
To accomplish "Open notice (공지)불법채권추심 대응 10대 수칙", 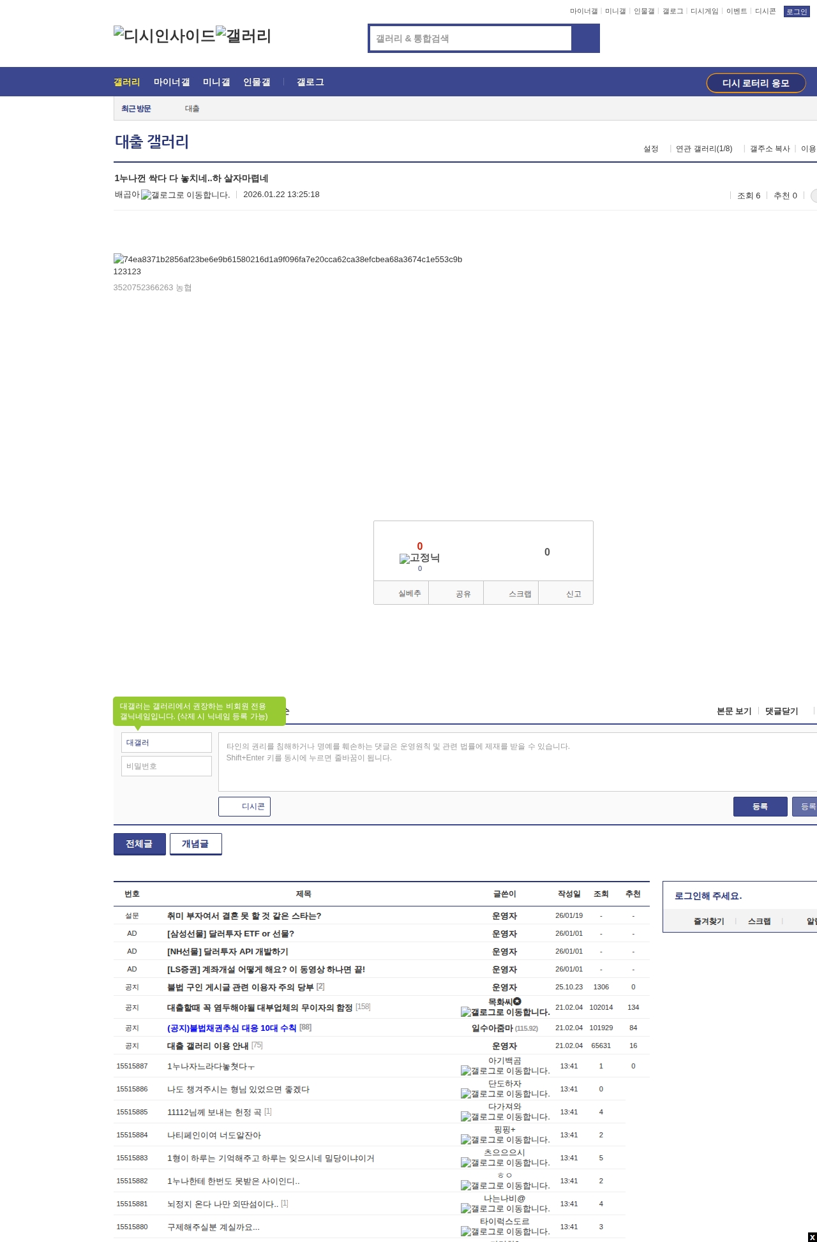I will click(232, 1028).
